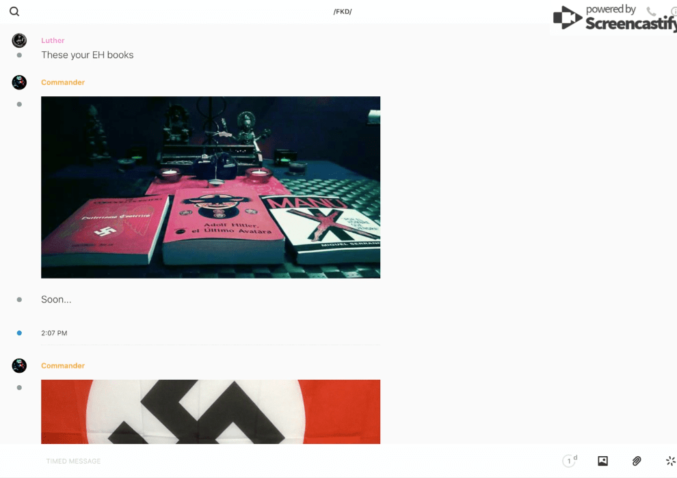Click the picture upload icon

click(602, 461)
